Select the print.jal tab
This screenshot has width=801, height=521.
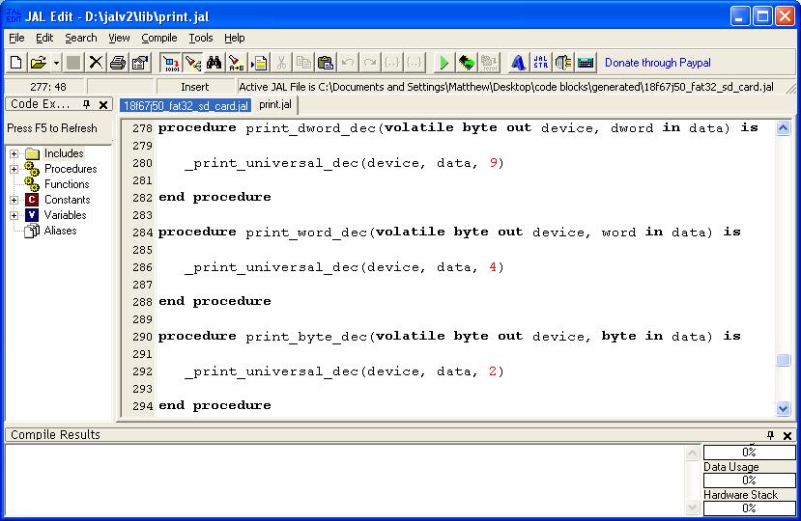pyautogui.click(x=275, y=104)
